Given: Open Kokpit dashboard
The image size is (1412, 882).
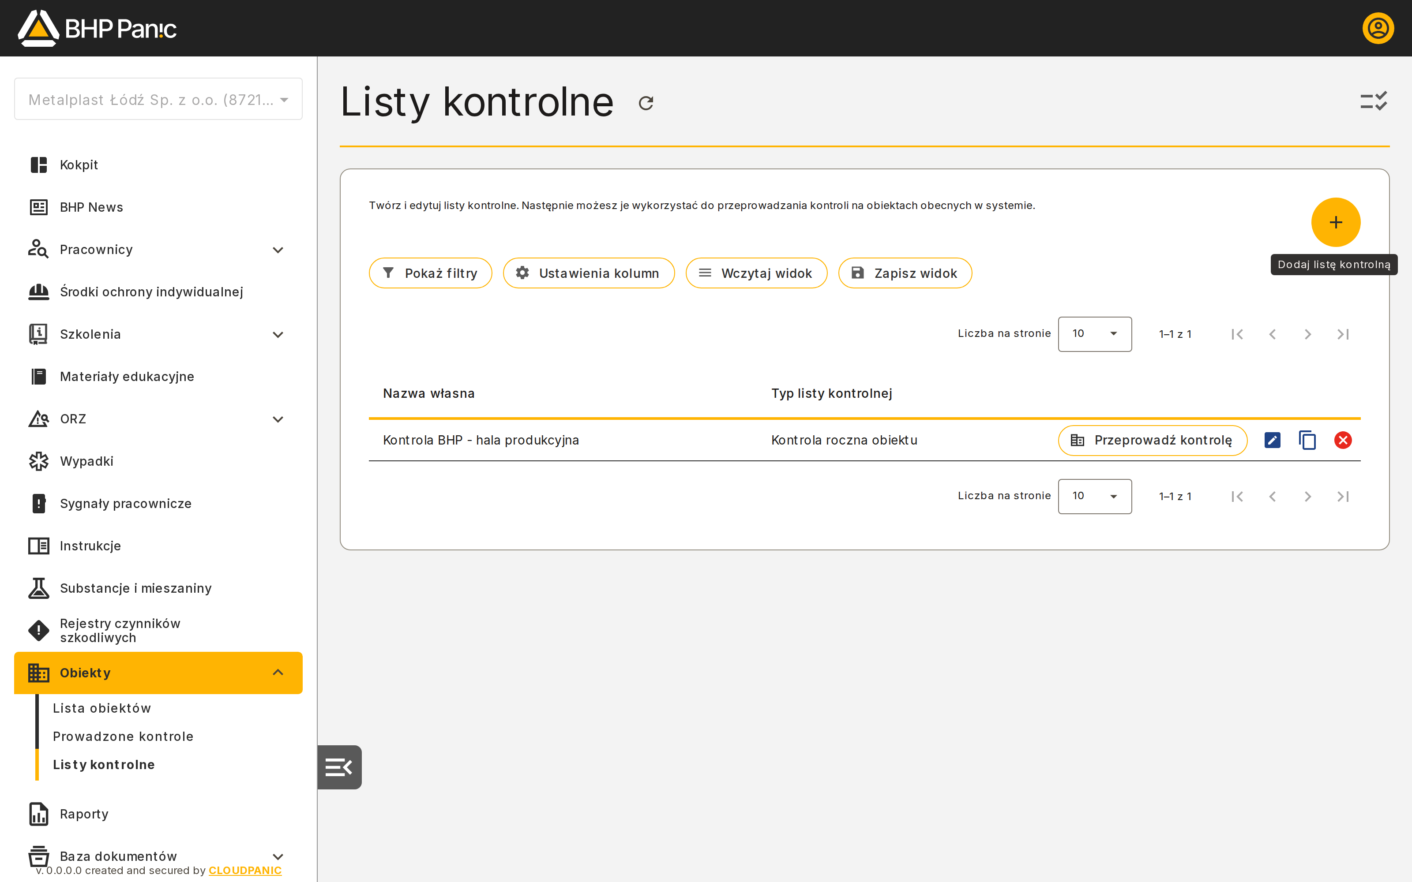Looking at the screenshot, I should pyautogui.click(x=158, y=165).
